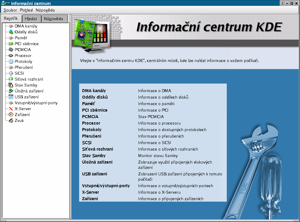Select the Zvuk tree item label
Viewport: 300px width, 222px height.
pos(19,120)
